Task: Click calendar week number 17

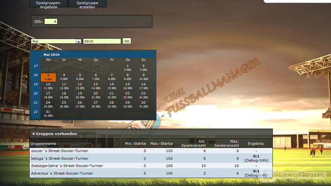Action: (36, 66)
